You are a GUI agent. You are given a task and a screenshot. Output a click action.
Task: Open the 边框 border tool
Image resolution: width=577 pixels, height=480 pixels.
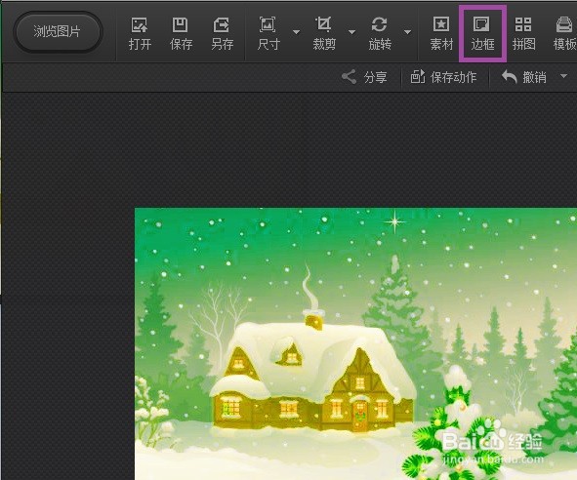[482, 33]
